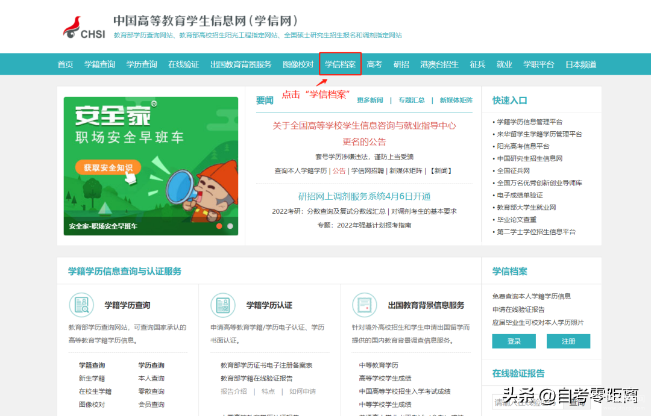Open 中国高等学校招生入学考试成绩 link
The height and width of the screenshot is (416, 651).
(x=405, y=391)
